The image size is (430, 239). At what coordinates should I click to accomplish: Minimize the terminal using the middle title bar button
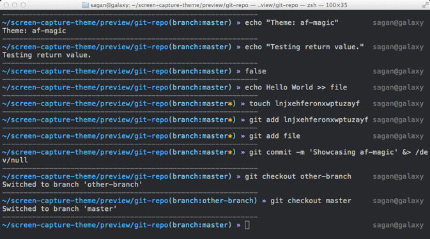[x=15, y=5]
